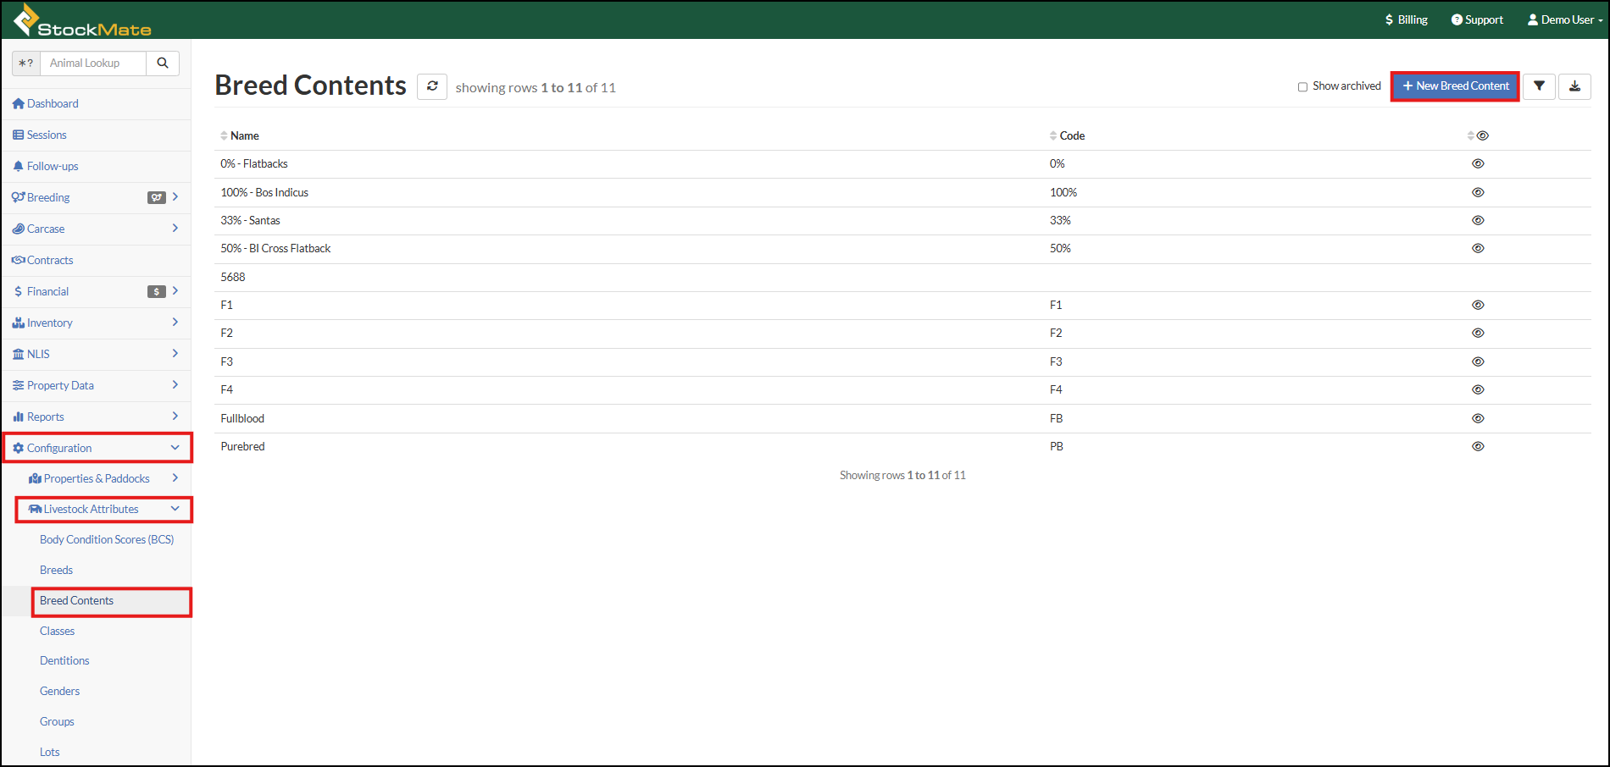Go to Dashboard in the sidebar
Screen dimensions: 1610x767
(53, 103)
